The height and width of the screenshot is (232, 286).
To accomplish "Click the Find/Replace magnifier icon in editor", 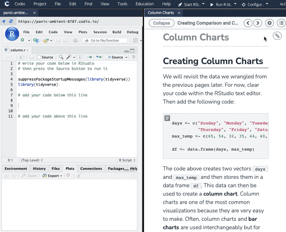I will (x=61, y=57).
